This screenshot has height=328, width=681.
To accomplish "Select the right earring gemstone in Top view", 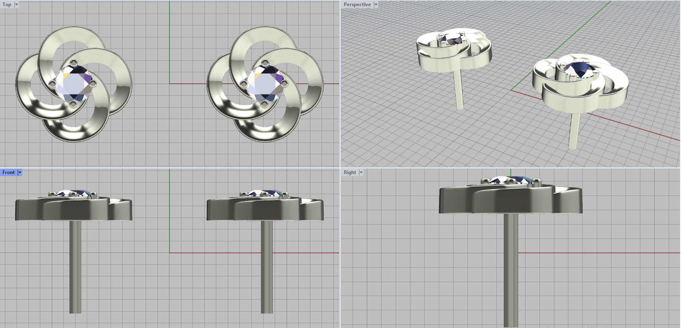I will coord(265,83).
